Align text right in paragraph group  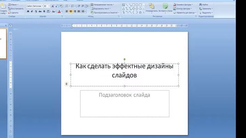(75, 11)
